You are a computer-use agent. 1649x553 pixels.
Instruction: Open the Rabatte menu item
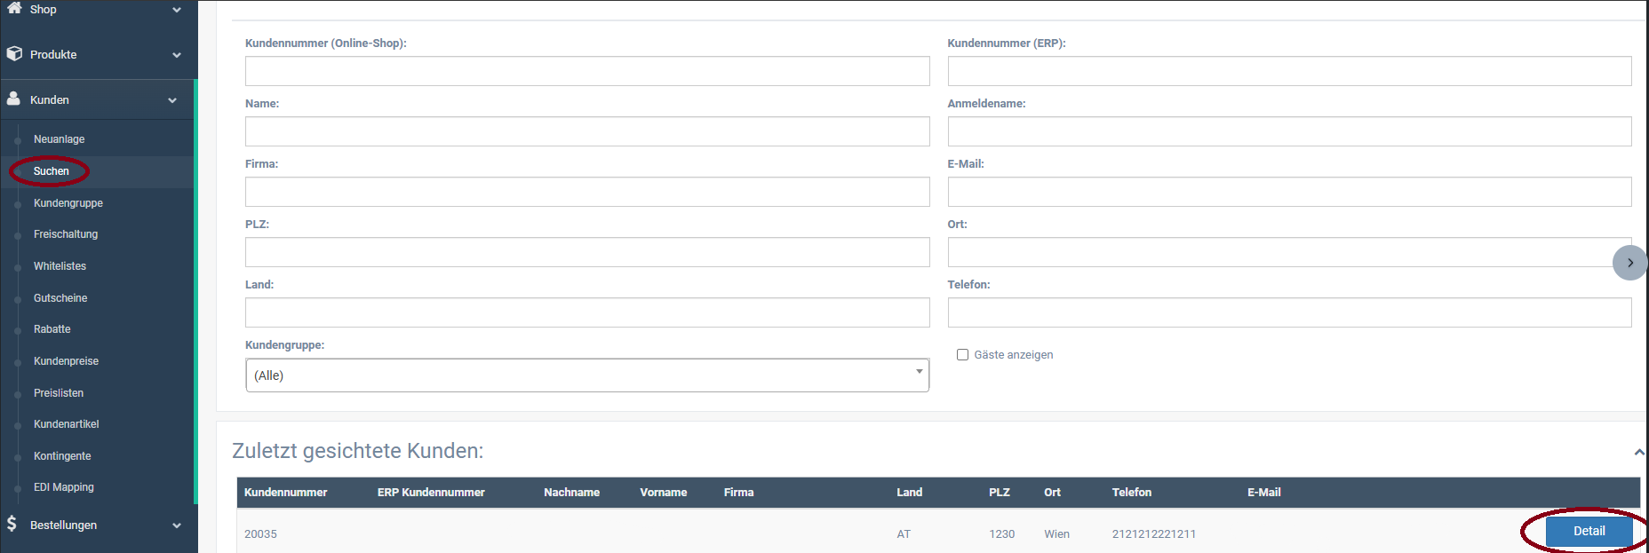click(52, 329)
